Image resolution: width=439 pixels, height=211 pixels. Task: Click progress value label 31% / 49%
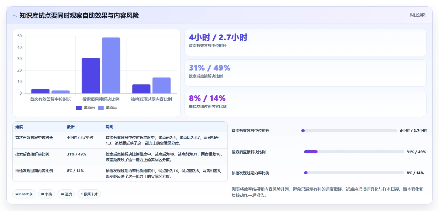tap(416, 152)
